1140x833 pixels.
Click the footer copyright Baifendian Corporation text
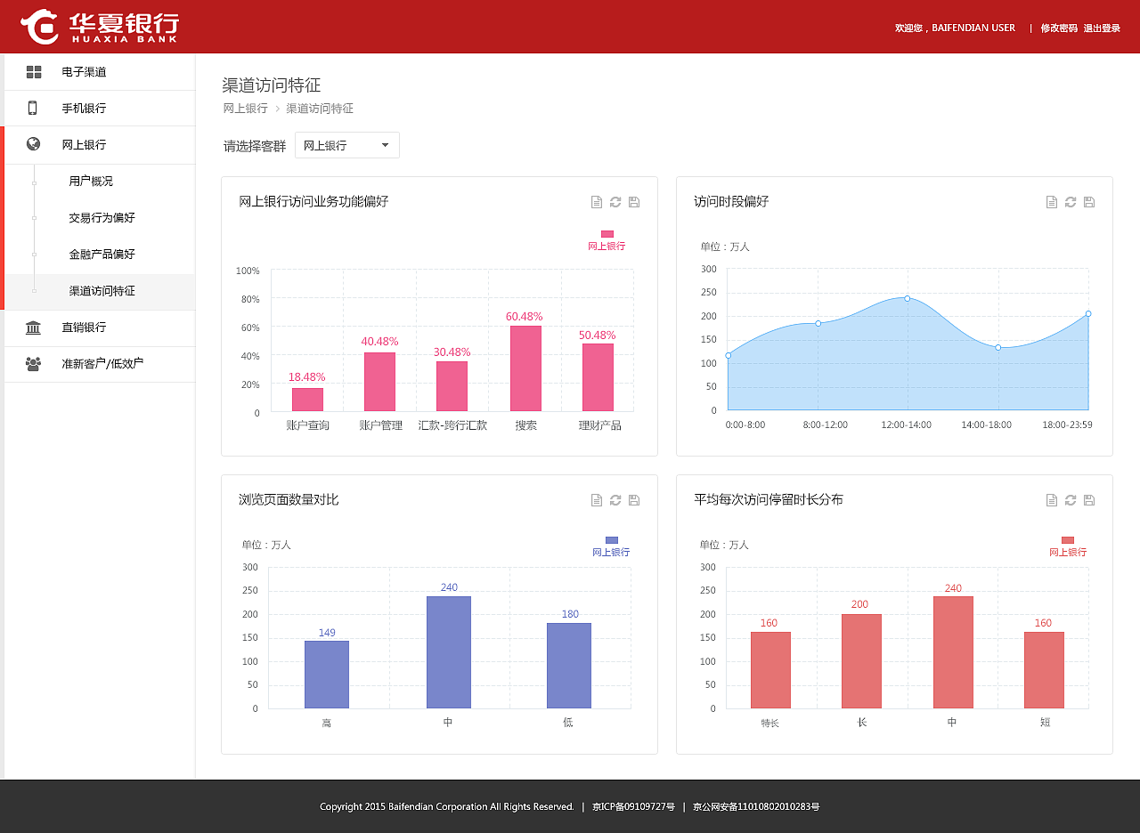tap(447, 807)
